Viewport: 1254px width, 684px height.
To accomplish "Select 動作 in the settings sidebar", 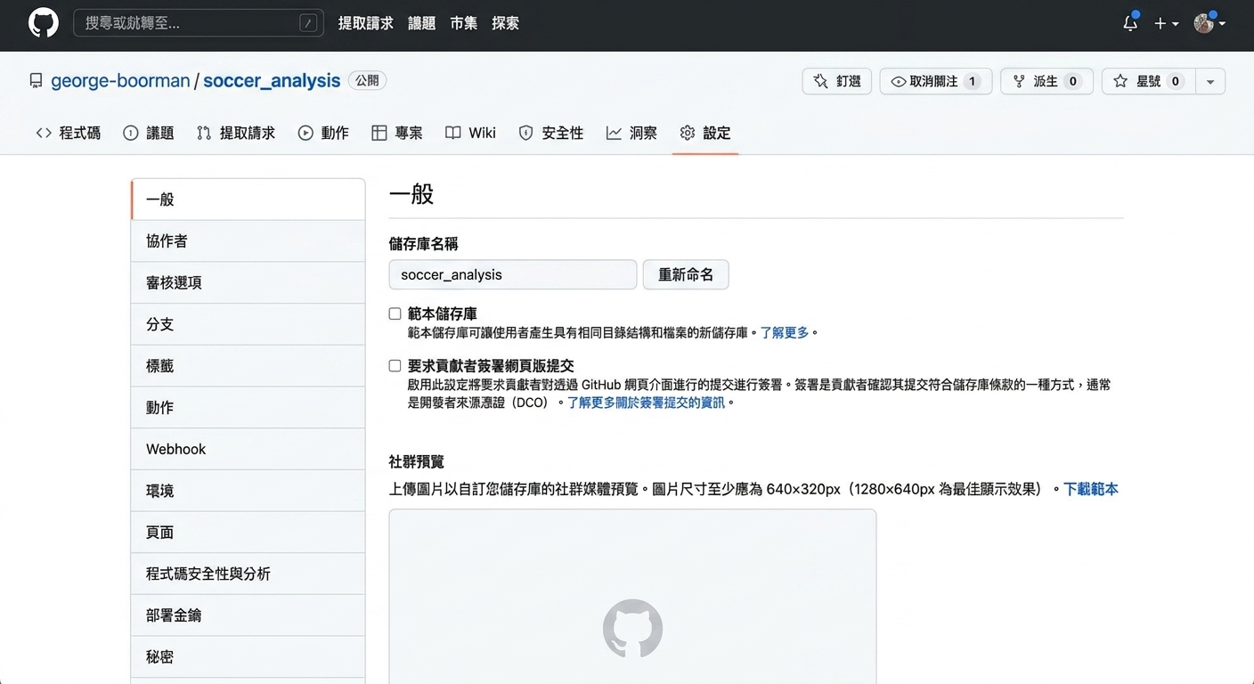I will point(248,407).
